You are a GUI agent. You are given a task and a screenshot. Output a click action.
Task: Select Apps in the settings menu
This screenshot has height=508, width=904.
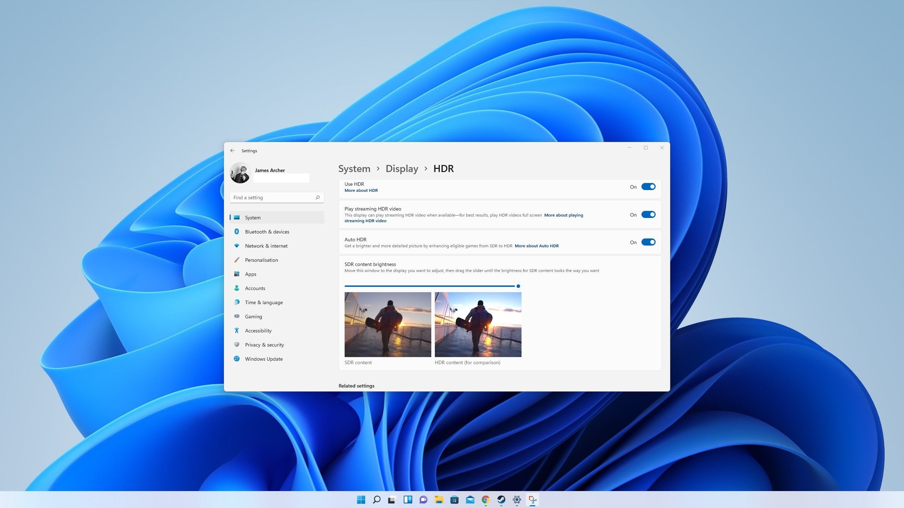(x=251, y=274)
